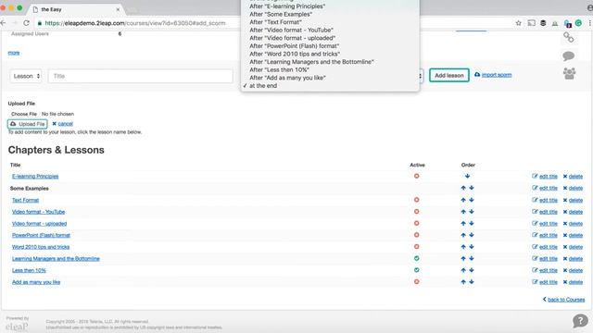Toggle active status for Word 2010 tips and tricks
This screenshot has width=593, height=333.
tap(416, 247)
